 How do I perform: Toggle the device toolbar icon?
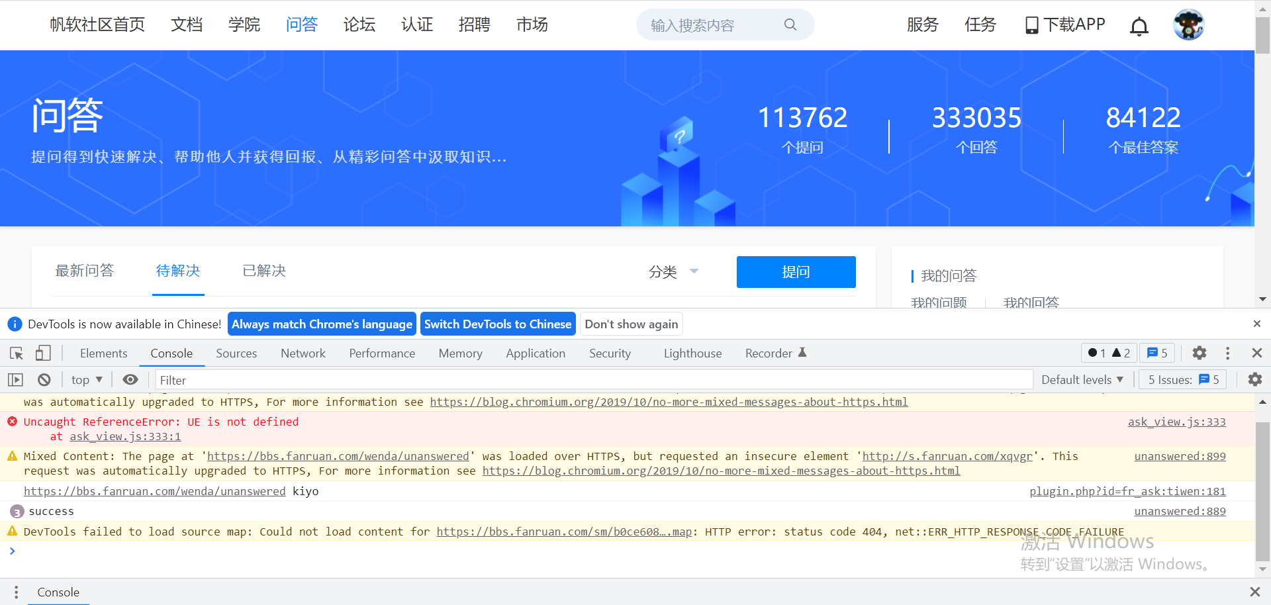43,353
